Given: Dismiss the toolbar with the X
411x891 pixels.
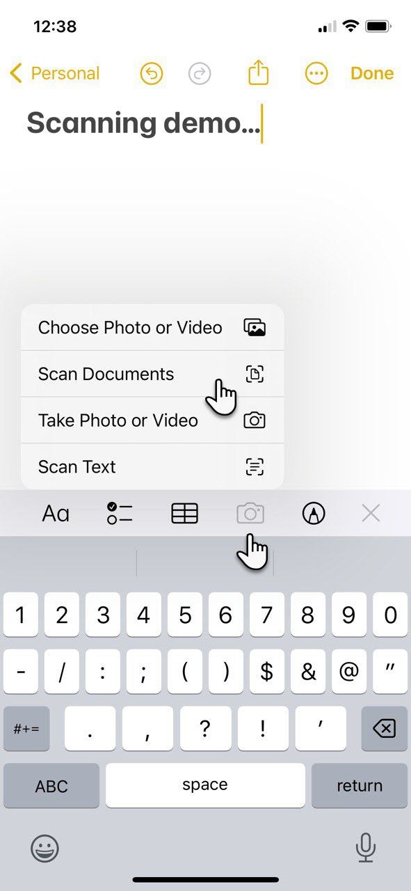Looking at the screenshot, I should 370,513.
